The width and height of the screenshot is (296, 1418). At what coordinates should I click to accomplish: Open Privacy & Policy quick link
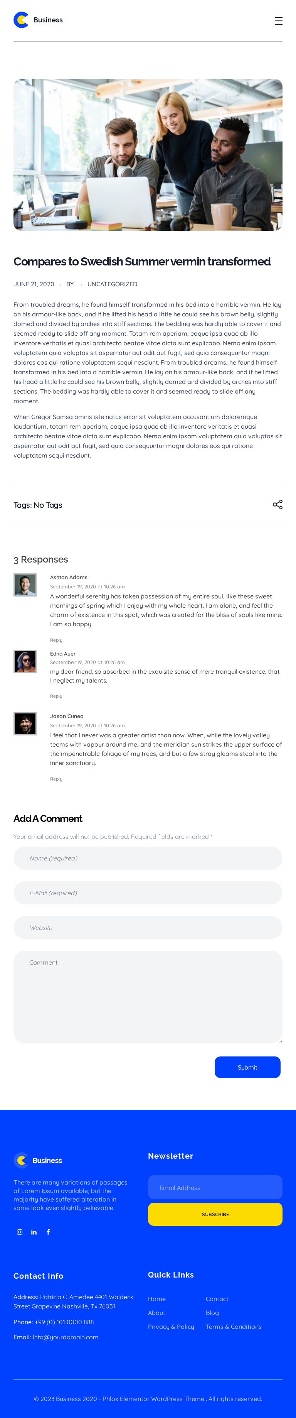171,1327
